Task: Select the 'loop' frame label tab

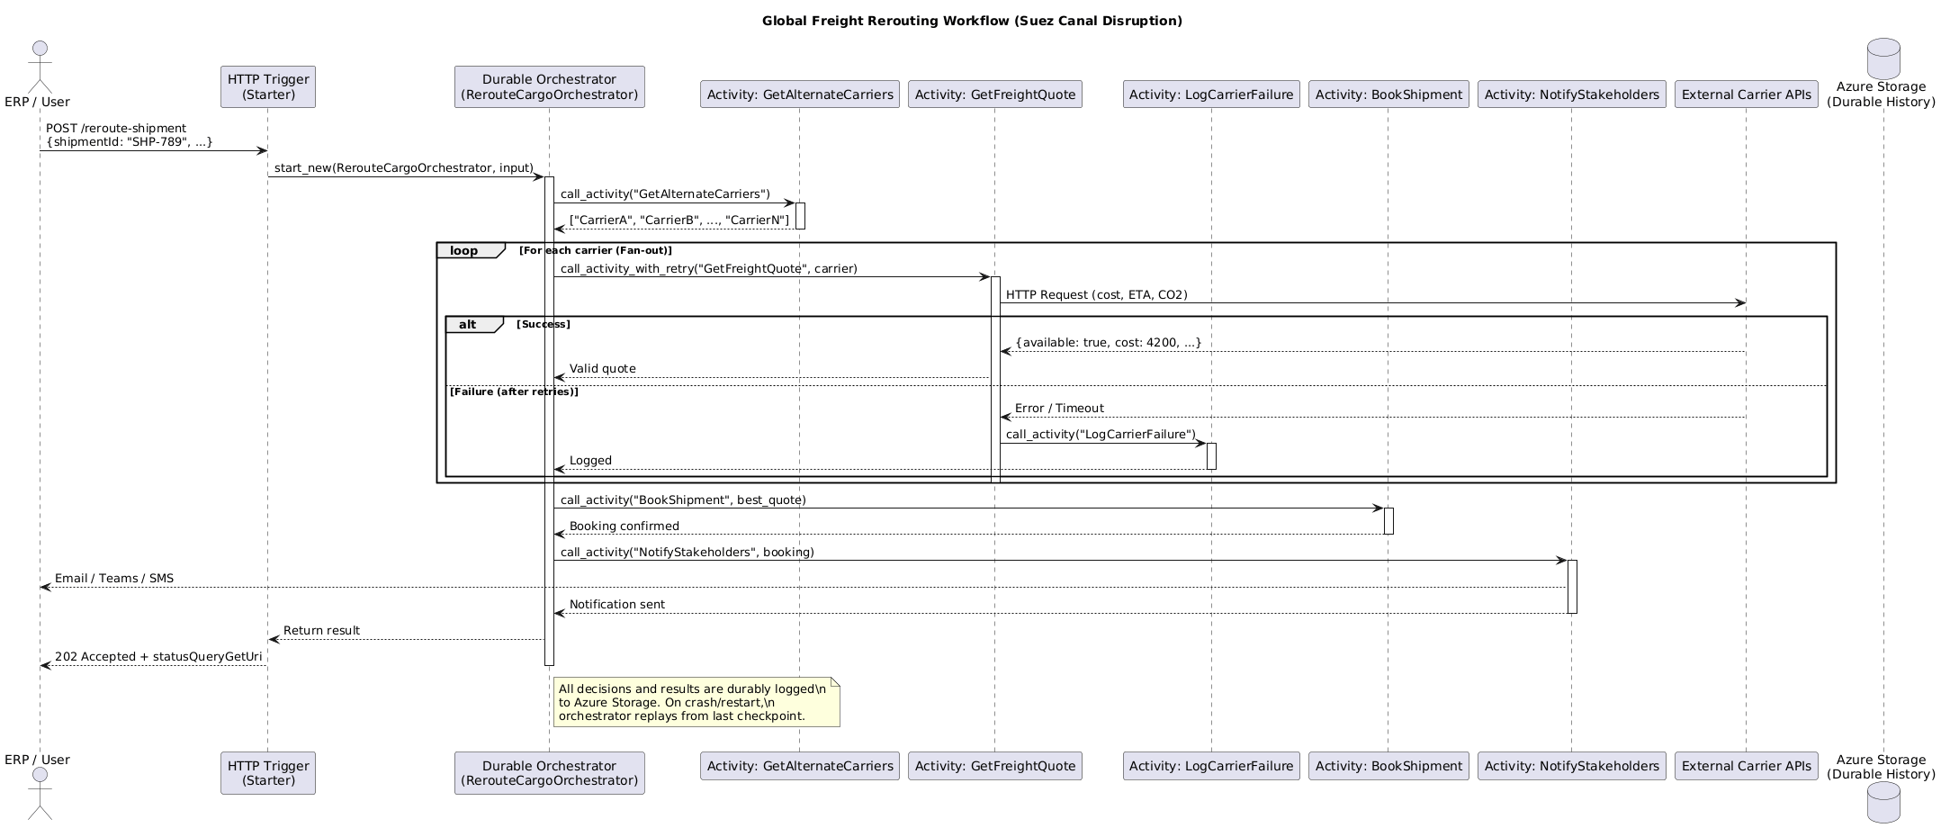Action: [464, 250]
